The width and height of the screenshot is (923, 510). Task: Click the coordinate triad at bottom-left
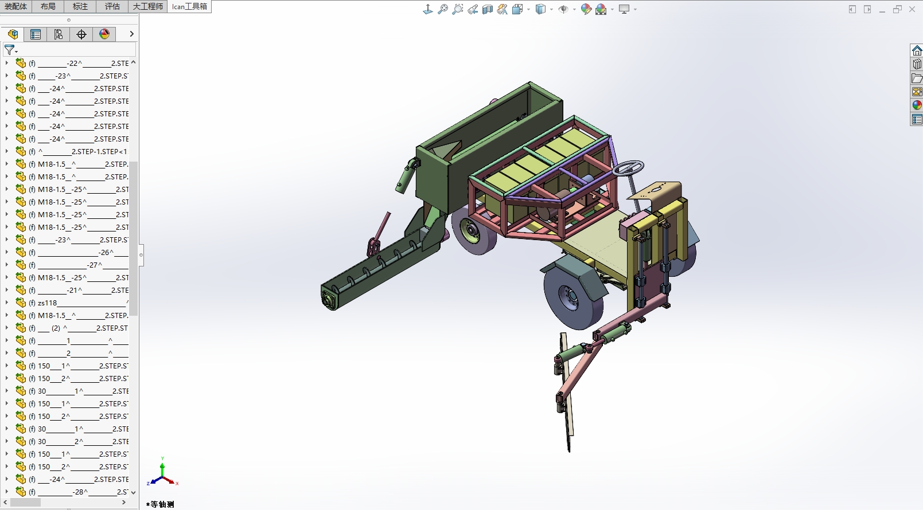(x=163, y=473)
